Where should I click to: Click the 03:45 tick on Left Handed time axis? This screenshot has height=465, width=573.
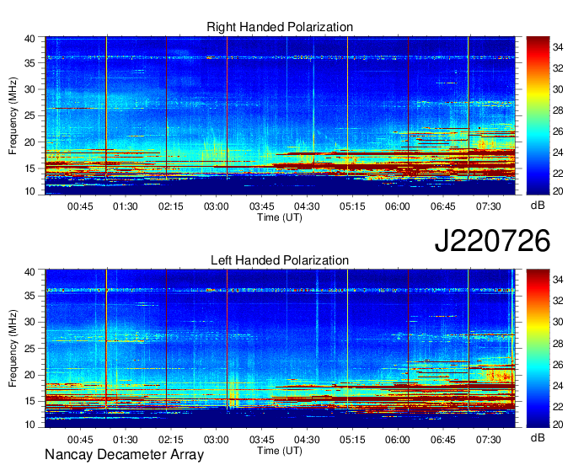(x=262, y=440)
